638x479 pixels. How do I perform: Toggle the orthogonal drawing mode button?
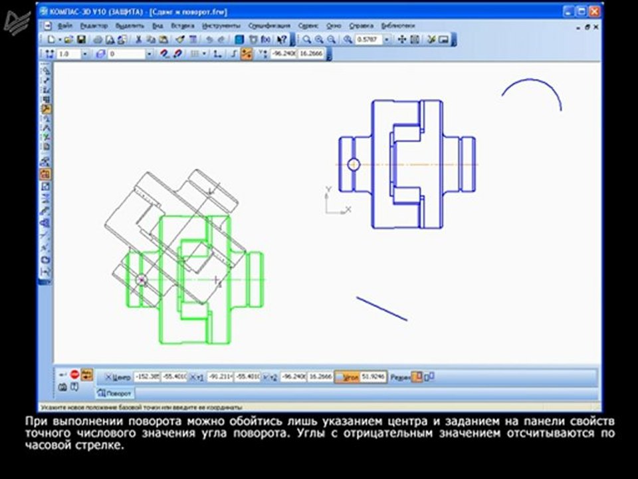[233, 54]
